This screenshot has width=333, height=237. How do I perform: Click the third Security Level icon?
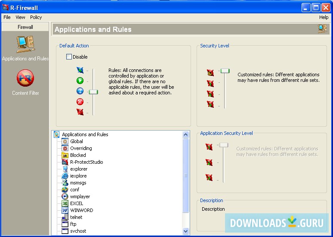coord(210,94)
